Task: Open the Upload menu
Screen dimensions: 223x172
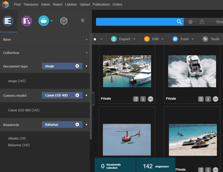Action: tap(85, 5)
